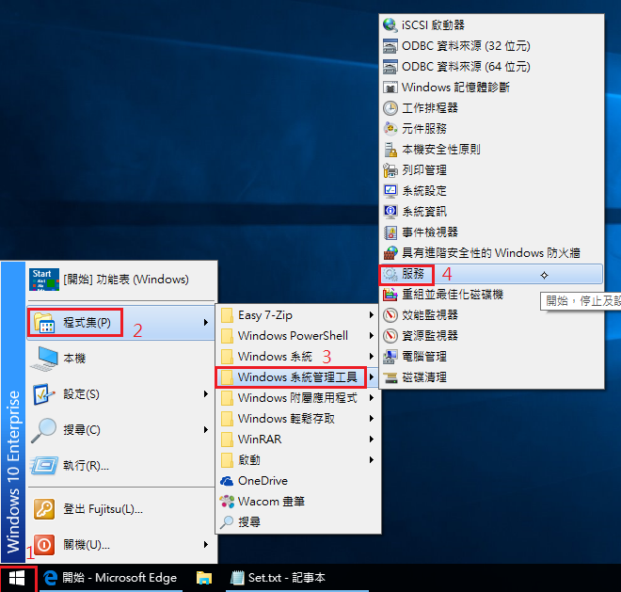Open OneDrive cloud icon
The image size is (621, 592).
tap(227, 480)
